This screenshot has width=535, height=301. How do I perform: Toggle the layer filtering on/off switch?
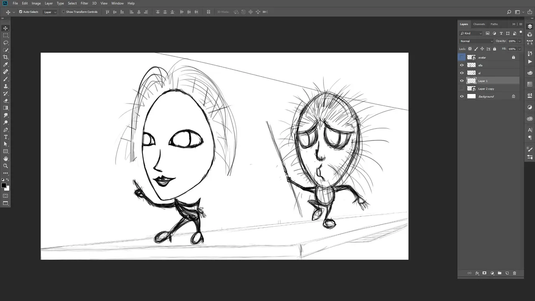(x=521, y=33)
